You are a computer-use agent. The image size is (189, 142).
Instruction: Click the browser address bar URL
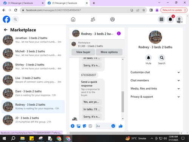53,10
